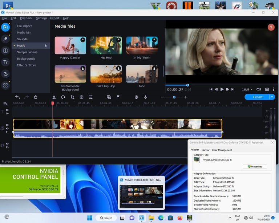
Task: Select the Crop tool icon
Action: click(x=72, y=97)
